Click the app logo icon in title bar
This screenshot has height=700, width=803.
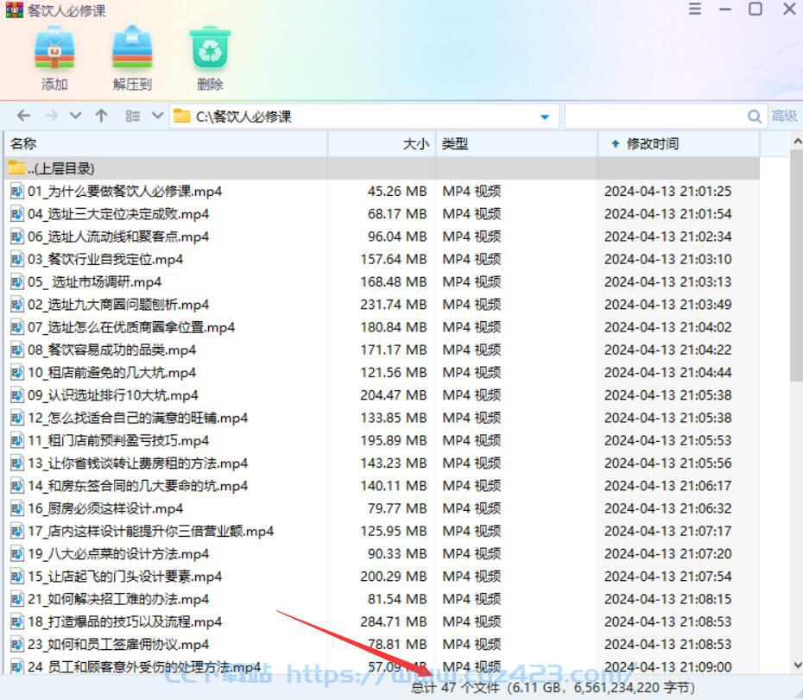point(15,9)
